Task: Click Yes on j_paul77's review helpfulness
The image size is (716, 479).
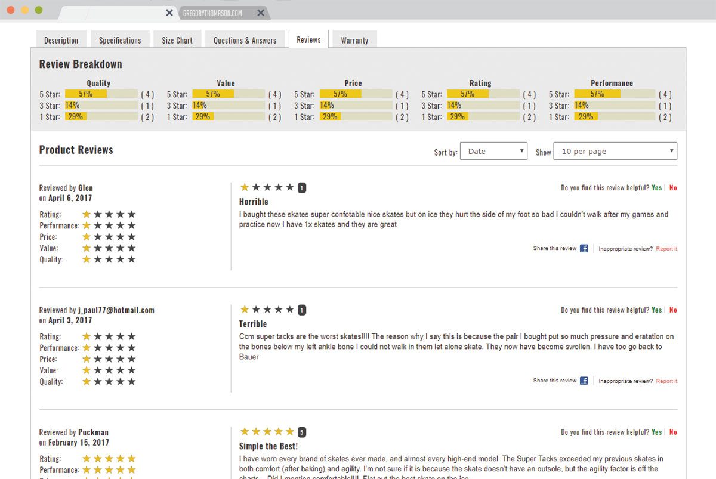Action: (656, 310)
